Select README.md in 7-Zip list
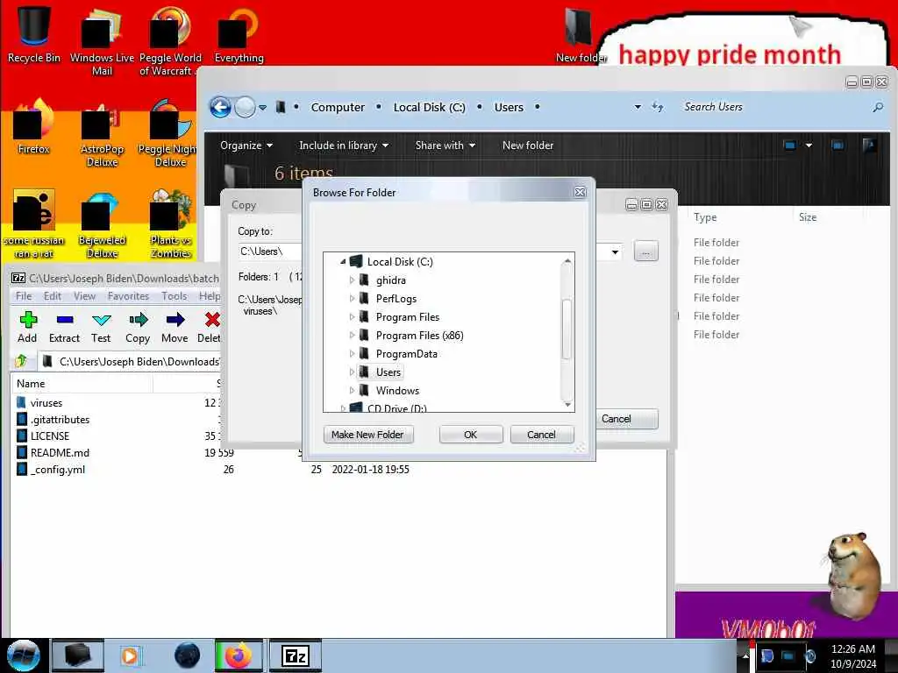This screenshot has width=898, height=673. click(x=60, y=453)
